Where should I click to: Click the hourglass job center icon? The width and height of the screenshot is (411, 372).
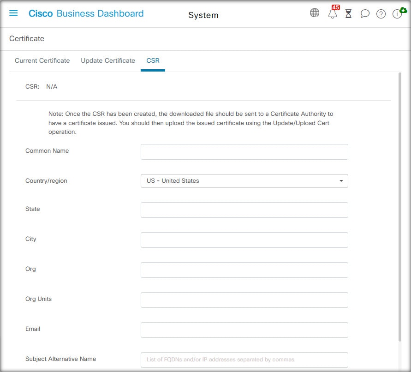pyautogui.click(x=348, y=13)
